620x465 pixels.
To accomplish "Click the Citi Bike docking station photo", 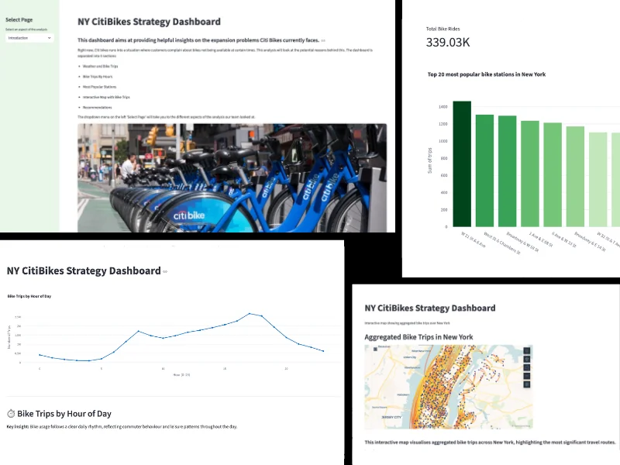I will (x=232, y=177).
